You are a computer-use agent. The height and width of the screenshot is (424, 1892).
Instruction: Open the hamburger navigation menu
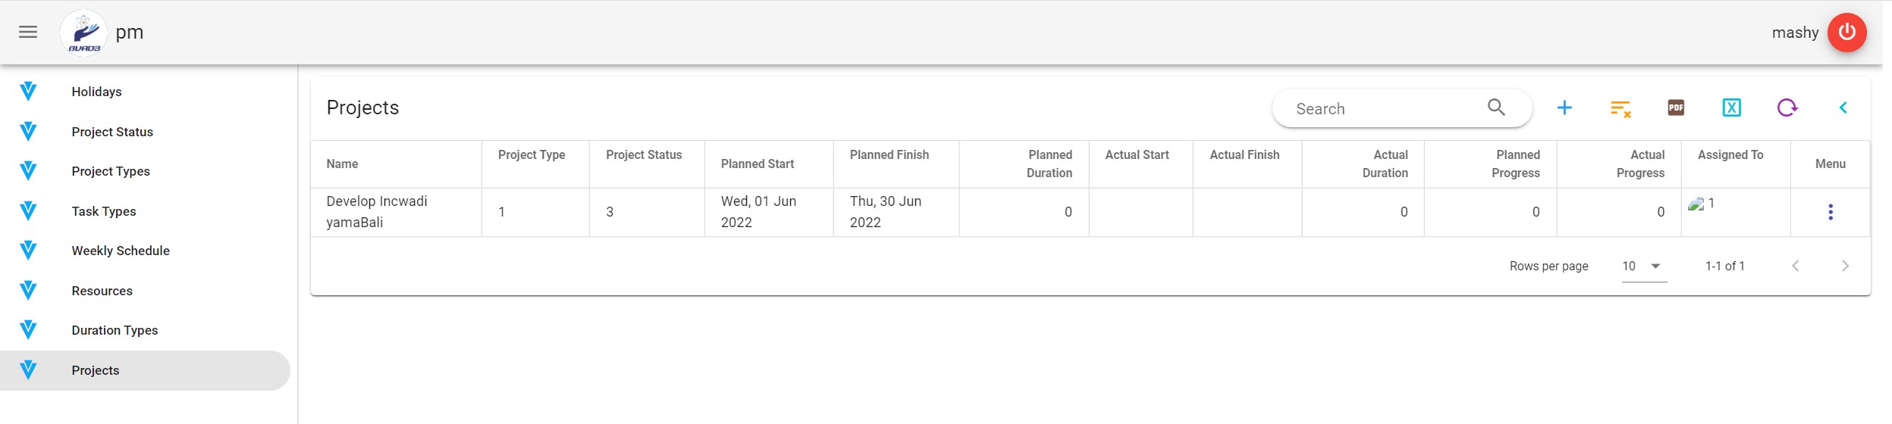28,32
